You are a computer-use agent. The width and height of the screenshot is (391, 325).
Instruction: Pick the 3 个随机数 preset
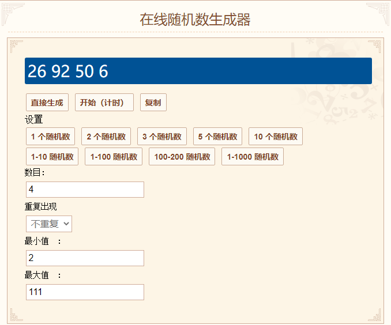pos(162,137)
